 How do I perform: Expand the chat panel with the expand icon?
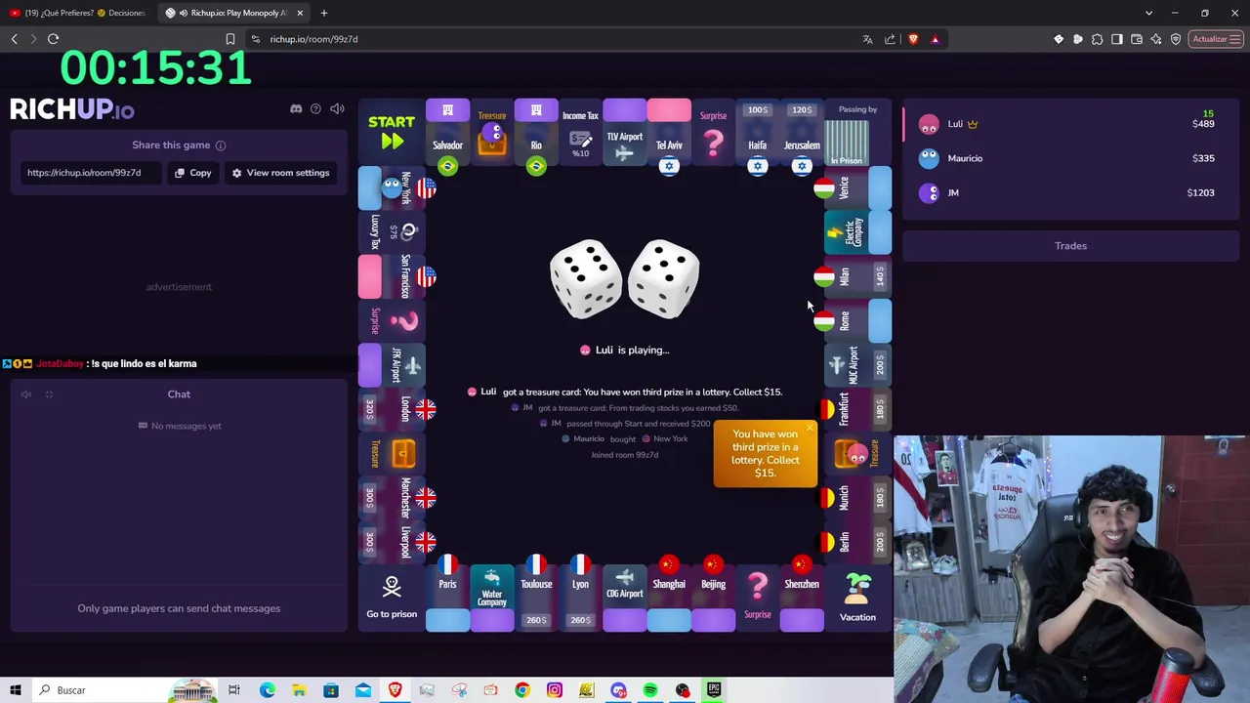pyautogui.click(x=49, y=394)
